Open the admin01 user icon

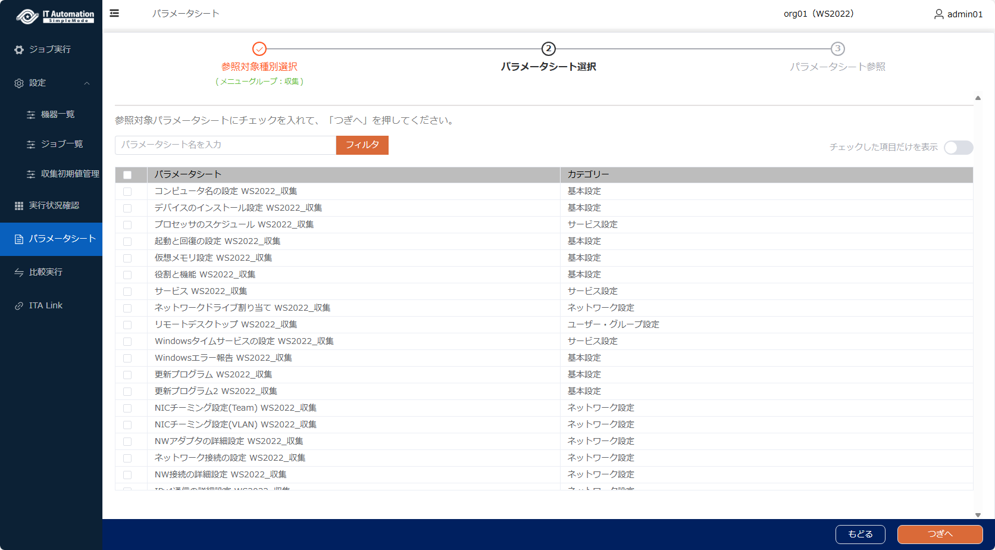pyautogui.click(x=938, y=14)
